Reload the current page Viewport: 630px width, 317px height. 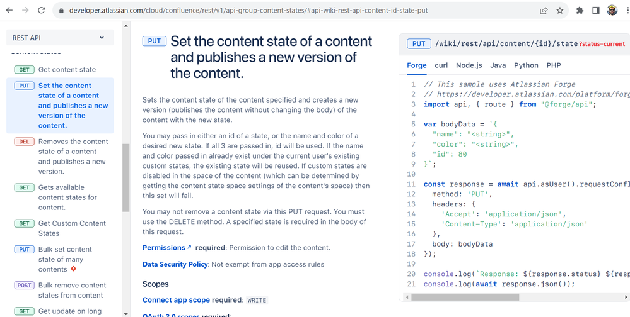(41, 11)
